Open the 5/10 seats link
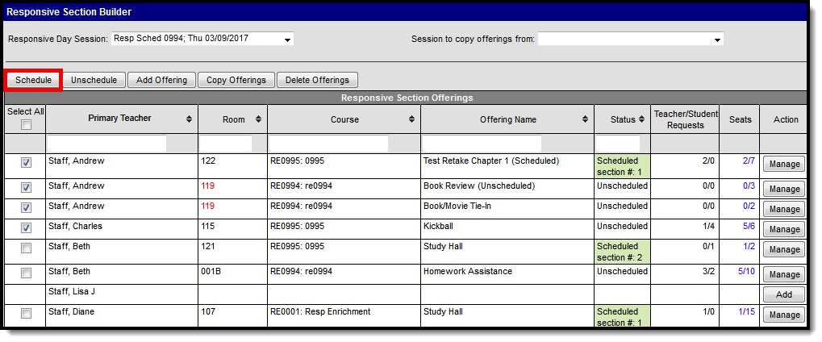The image size is (822, 342). tap(746, 272)
